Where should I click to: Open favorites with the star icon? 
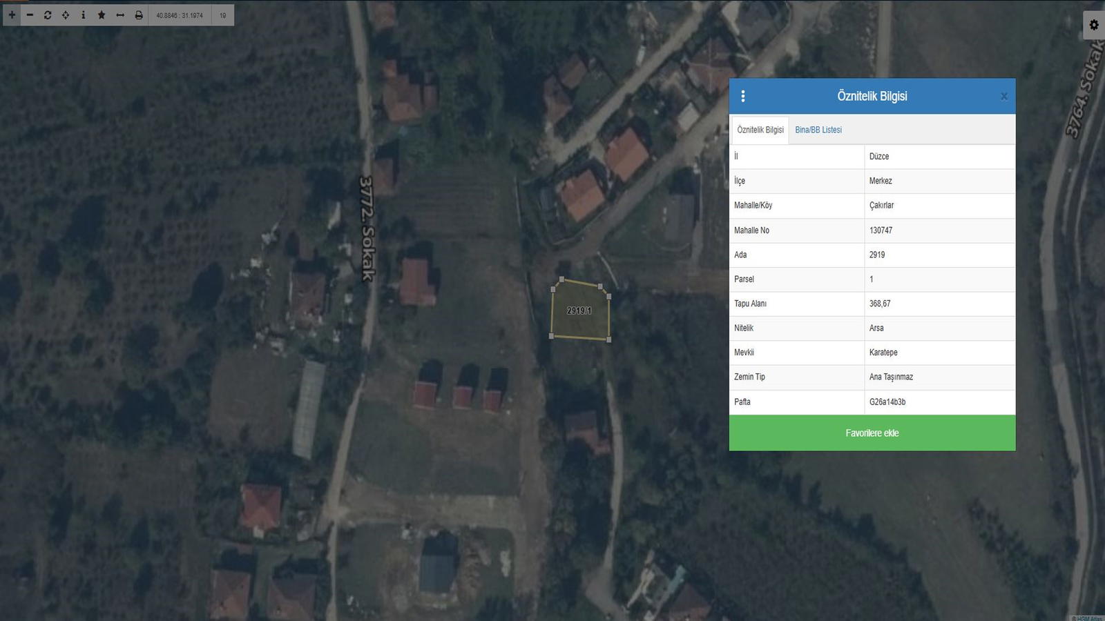(102, 15)
